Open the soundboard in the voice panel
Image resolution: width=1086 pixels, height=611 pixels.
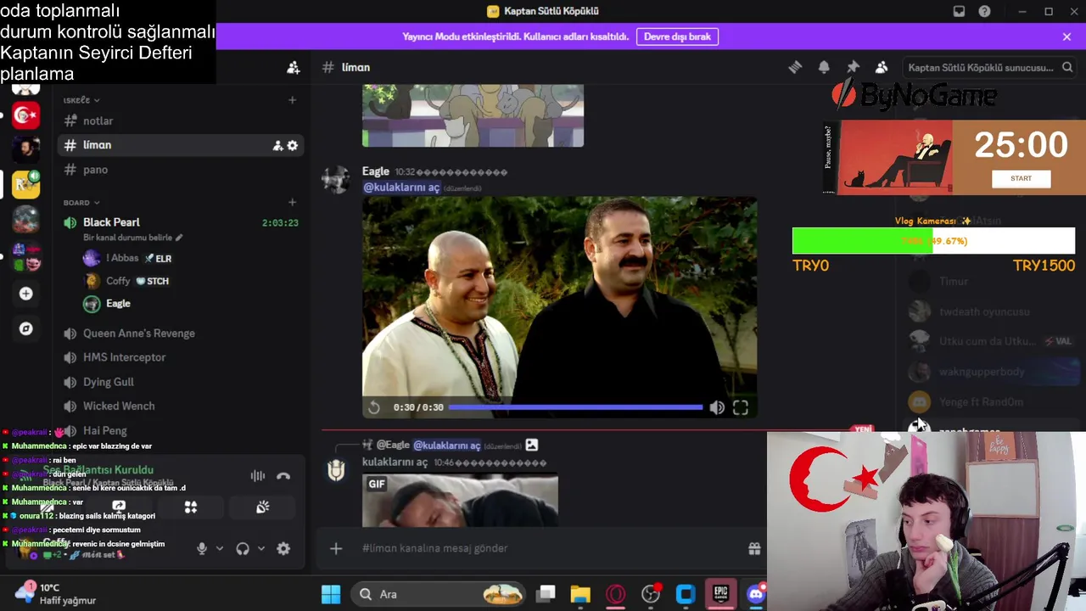point(263,507)
